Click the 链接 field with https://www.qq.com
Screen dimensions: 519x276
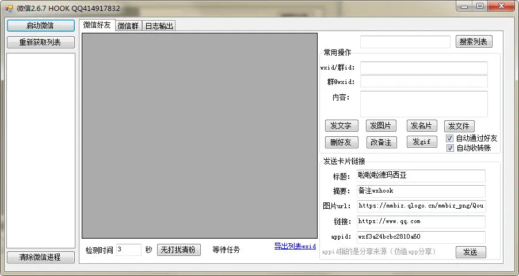[x=421, y=221]
